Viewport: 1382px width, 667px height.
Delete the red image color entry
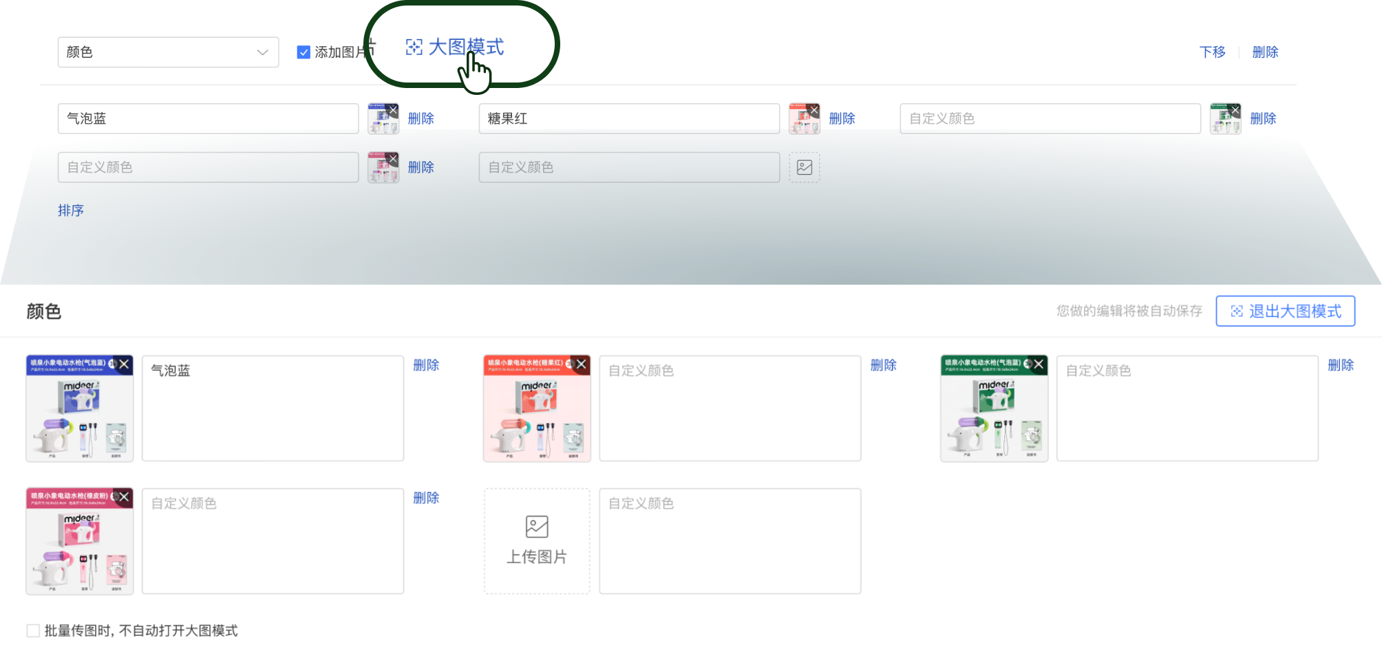883,365
